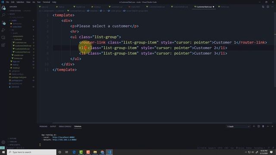Open the File menu

7,2
